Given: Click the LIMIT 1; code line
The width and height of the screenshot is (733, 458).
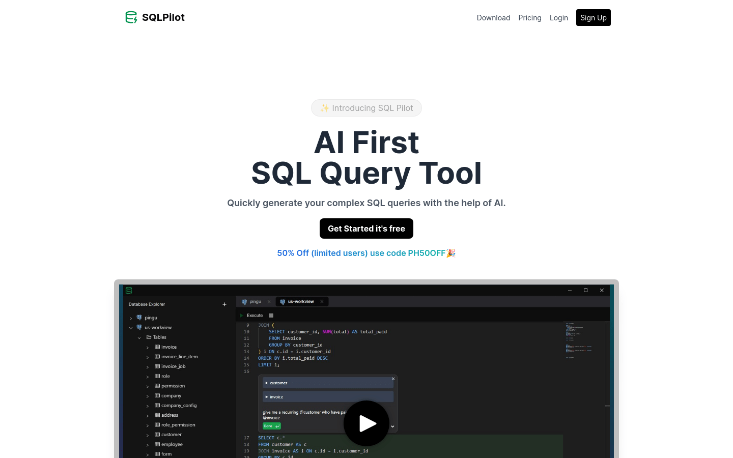Looking at the screenshot, I should pyautogui.click(x=269, y=365).
